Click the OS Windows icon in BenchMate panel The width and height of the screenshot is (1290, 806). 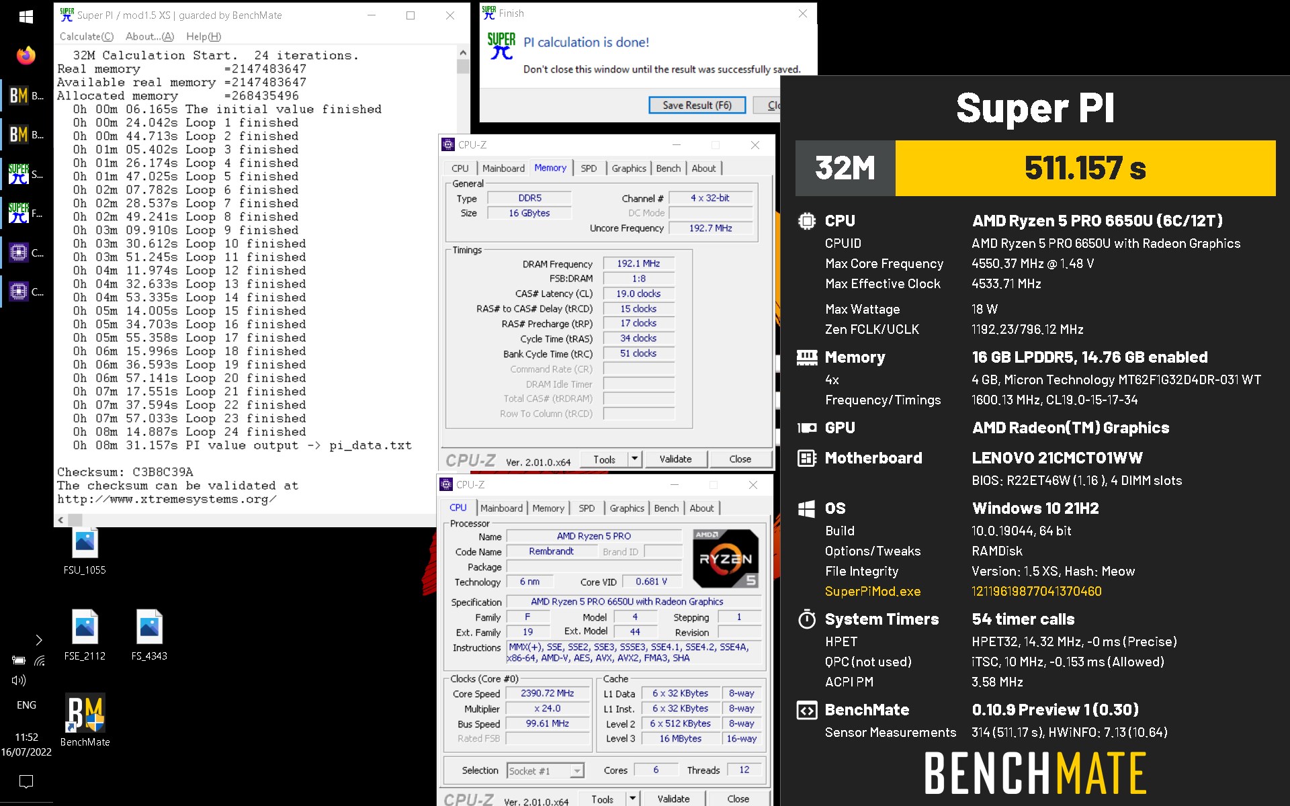click(x=806, y=508)
